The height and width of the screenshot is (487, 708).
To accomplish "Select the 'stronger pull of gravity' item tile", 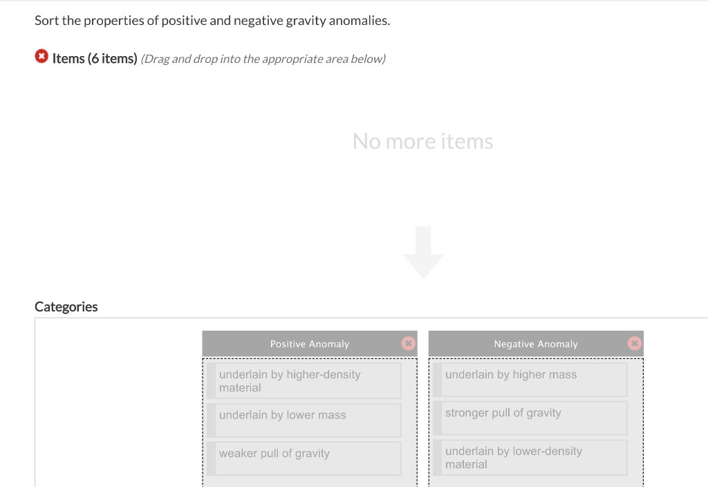I will tap(532, 418).
